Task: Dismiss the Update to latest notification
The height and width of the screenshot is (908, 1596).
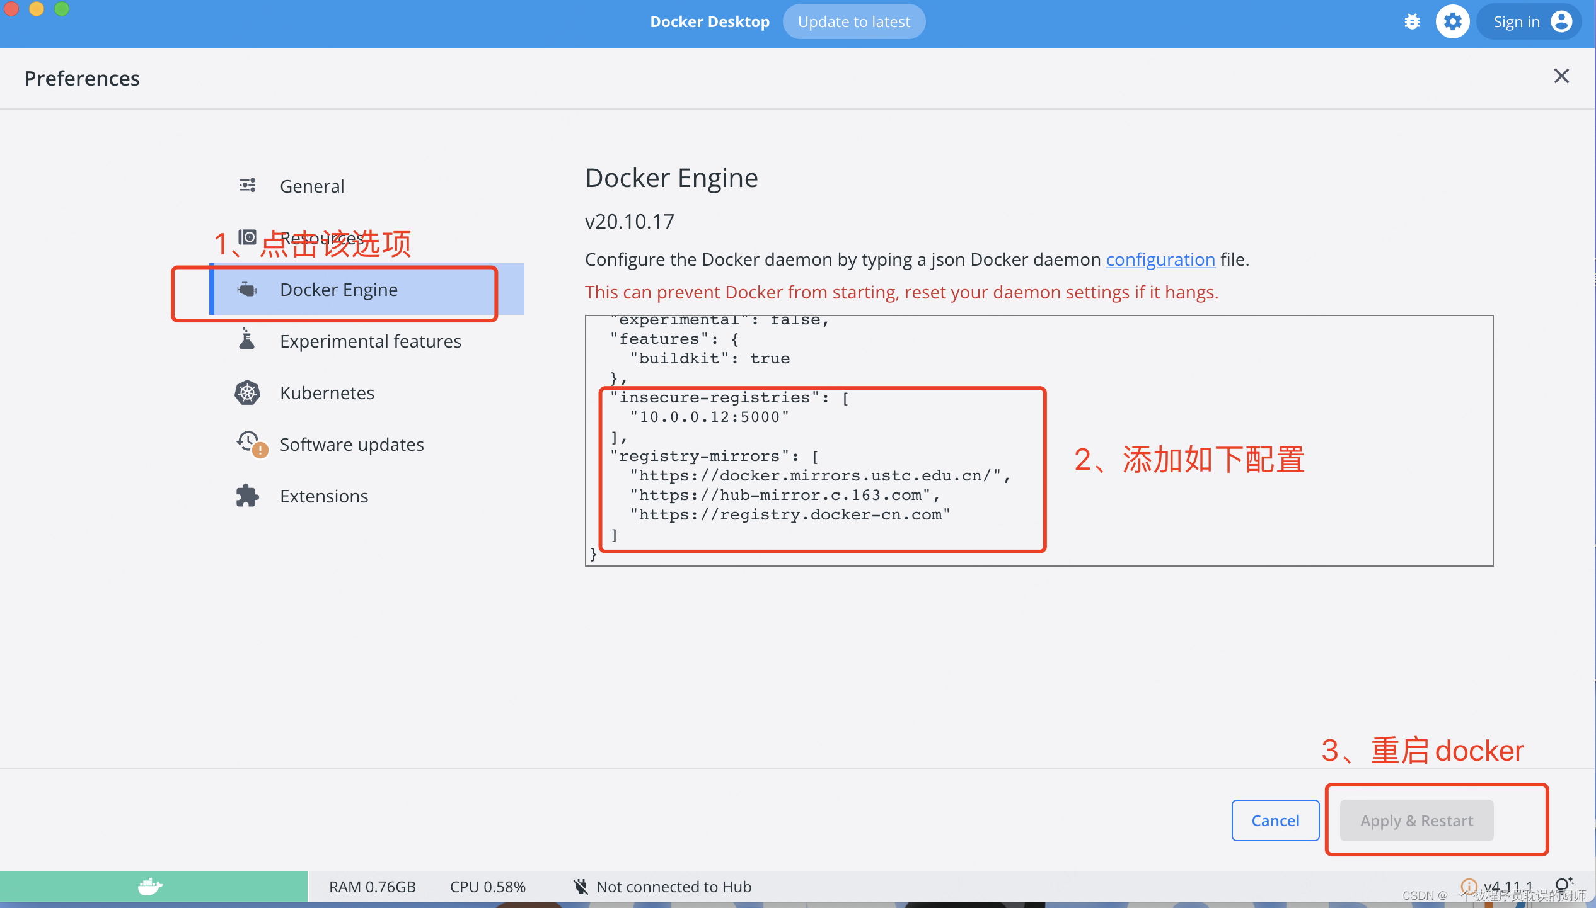Action: pyautogui.click(x=854, y=21)
